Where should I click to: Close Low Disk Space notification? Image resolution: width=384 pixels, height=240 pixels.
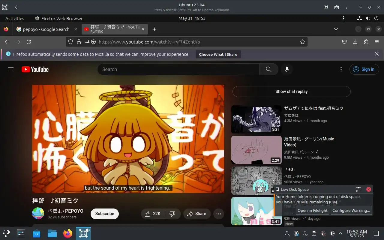pyautogui.click(x=369, y=189)
